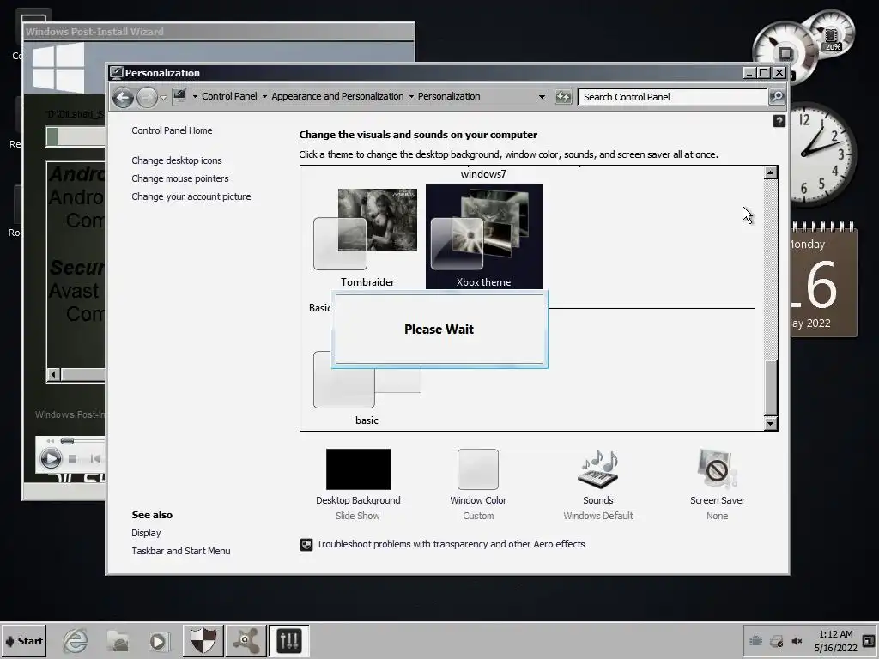The height and width of the screenshot is (659, 879).
Task: Click the Please Wait dialog message
Action: coord(439,329)
